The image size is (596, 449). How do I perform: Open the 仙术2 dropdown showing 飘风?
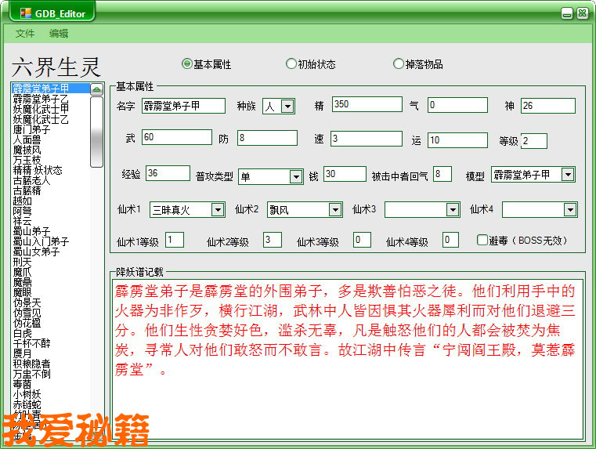[x=334, y=210]
